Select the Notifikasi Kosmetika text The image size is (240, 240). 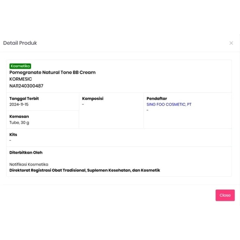(x=29, y=164)
